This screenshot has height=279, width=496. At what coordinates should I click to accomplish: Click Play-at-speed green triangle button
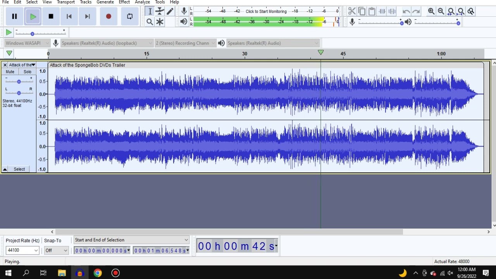9,33
